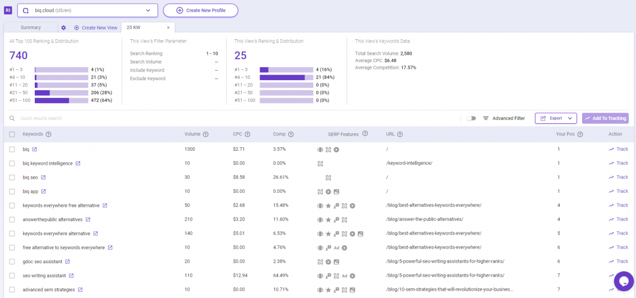Click the RI logo icon
636x298 pixels.
8,10
